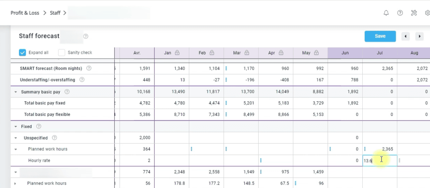Open the tools icon in top bar
The height and width of the screenshot is (188, 430).
pos(414,13)
